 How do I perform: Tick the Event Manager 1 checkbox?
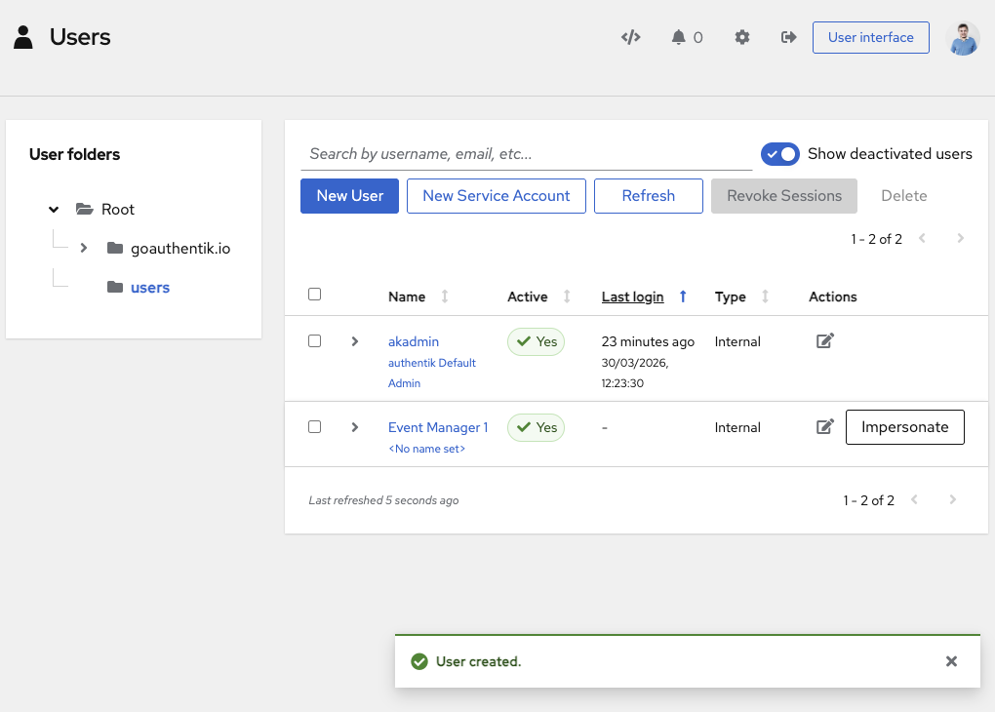[x=314, y=427]
